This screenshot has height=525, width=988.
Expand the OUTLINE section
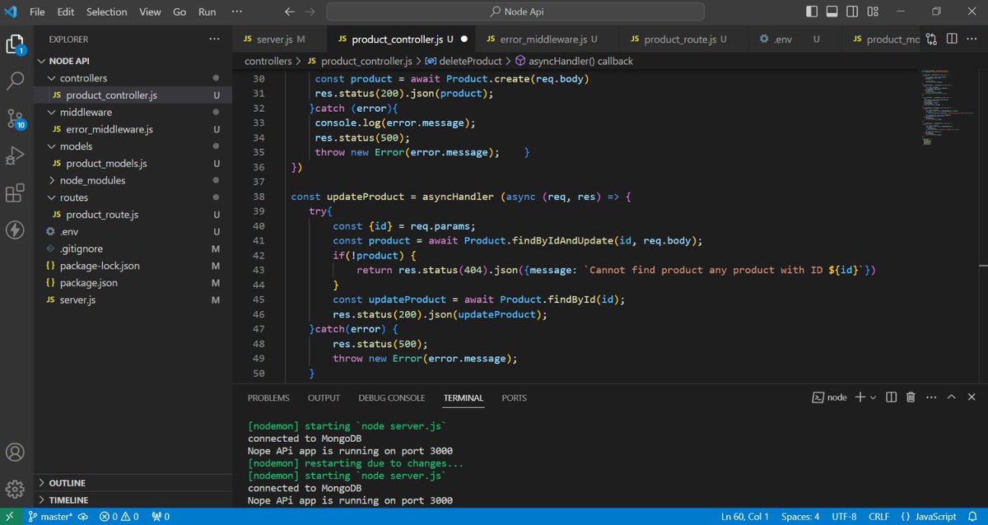click(x=133, y=483)
